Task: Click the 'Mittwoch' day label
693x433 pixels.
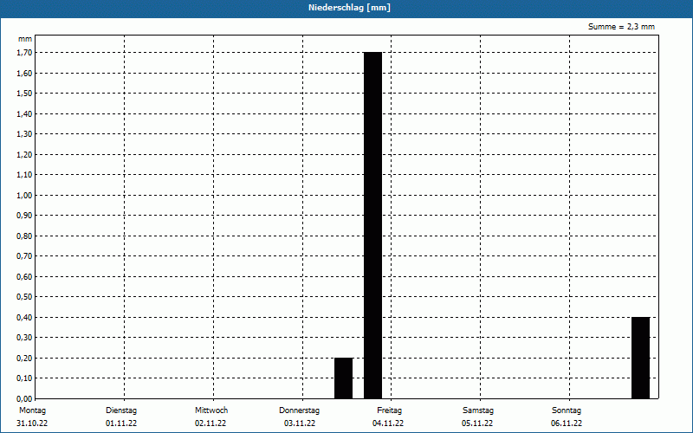Action: pos(211,410)
